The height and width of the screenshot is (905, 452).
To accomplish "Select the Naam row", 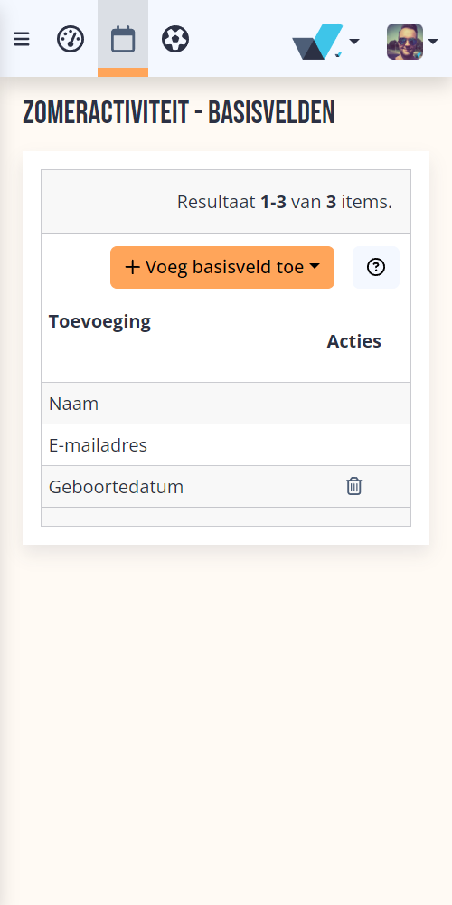I will coord(226,404).
